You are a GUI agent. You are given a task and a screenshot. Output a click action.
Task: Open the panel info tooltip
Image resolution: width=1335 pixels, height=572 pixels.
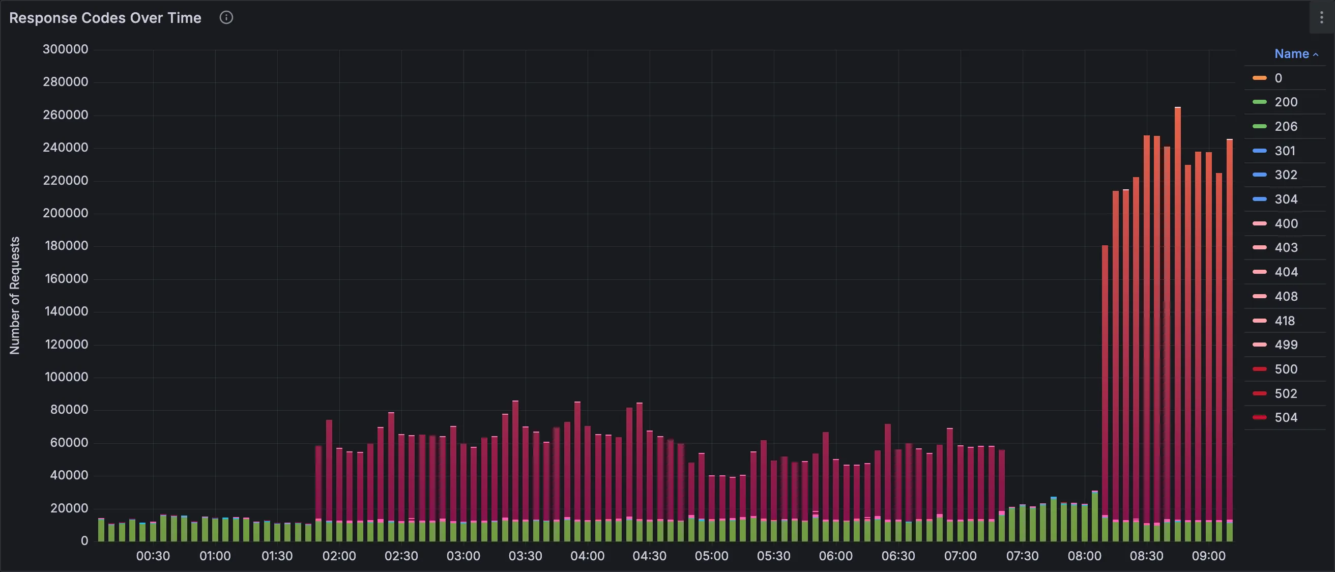(226, 17)
